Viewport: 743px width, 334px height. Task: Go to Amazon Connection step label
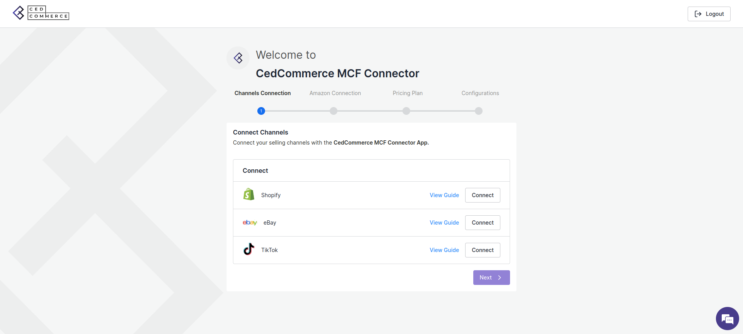pos(335,93)
